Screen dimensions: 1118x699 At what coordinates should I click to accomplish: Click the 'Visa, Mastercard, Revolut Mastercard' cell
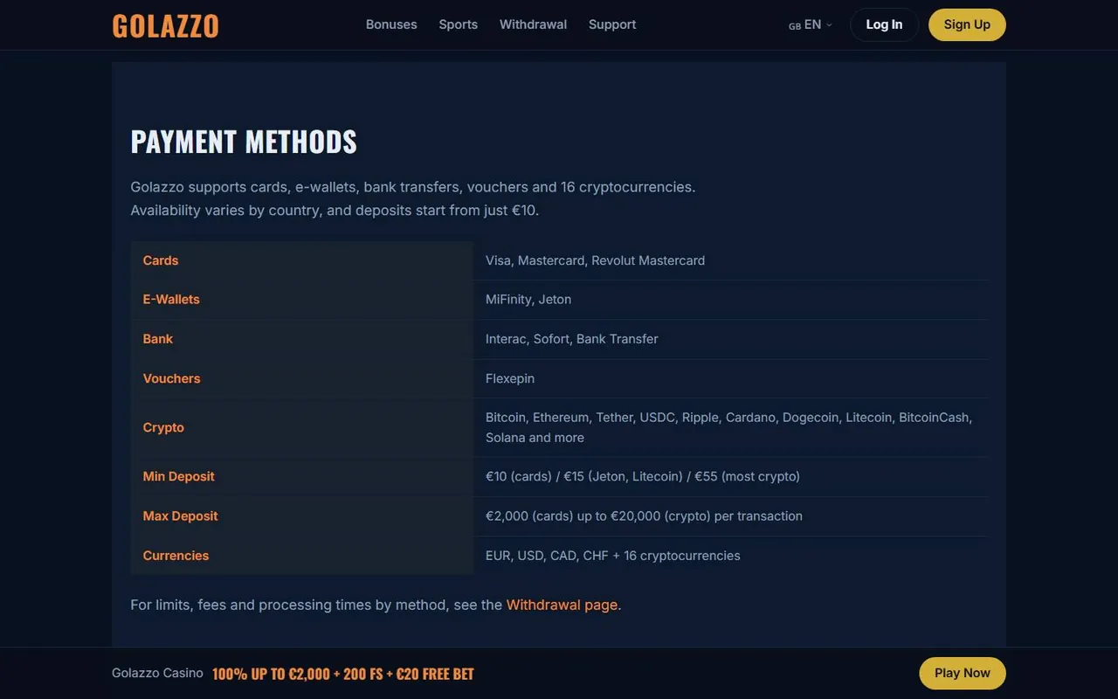[x=731, y=260]
